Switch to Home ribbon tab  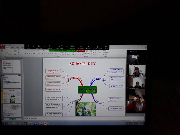(x=8, y=48)
